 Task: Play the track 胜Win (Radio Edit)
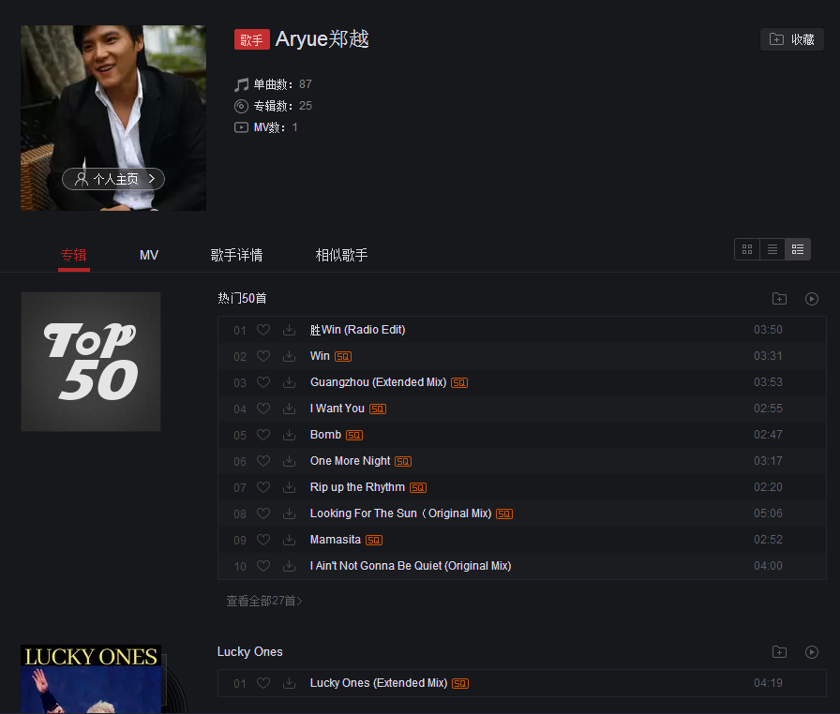click(357, 330)
